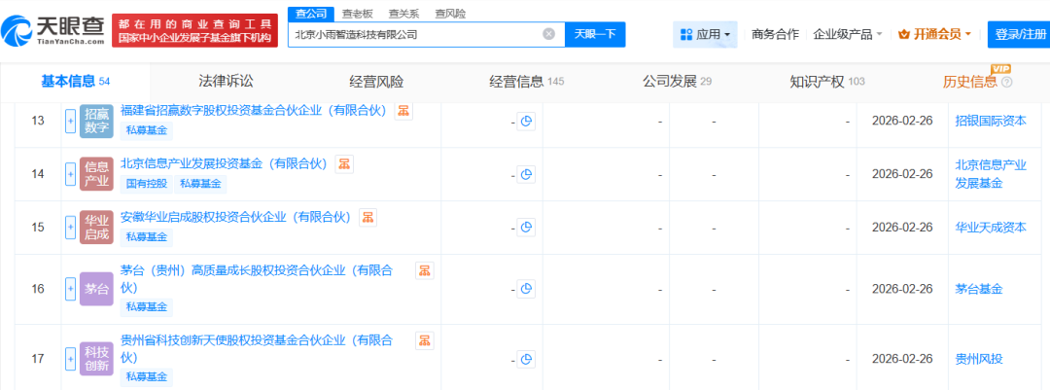
Task: Open the 商务合作 link
Action: point(775,34)
